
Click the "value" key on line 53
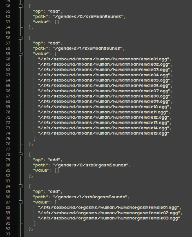tap(41, 22)
